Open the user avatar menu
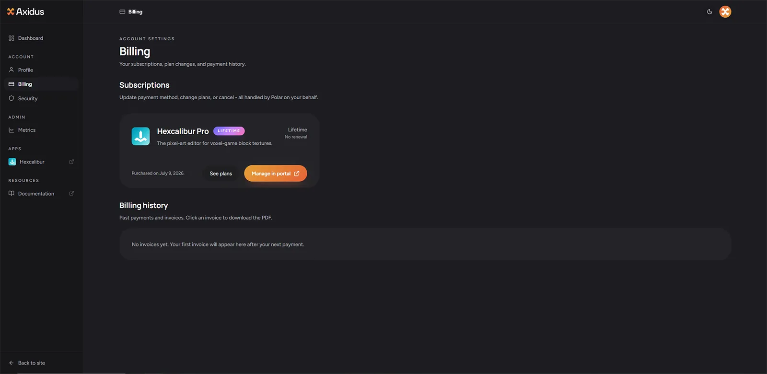 725,12
